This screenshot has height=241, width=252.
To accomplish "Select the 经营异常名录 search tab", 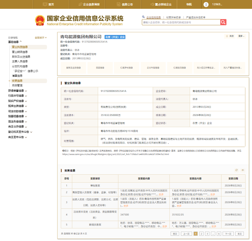I will coord(173,17).
